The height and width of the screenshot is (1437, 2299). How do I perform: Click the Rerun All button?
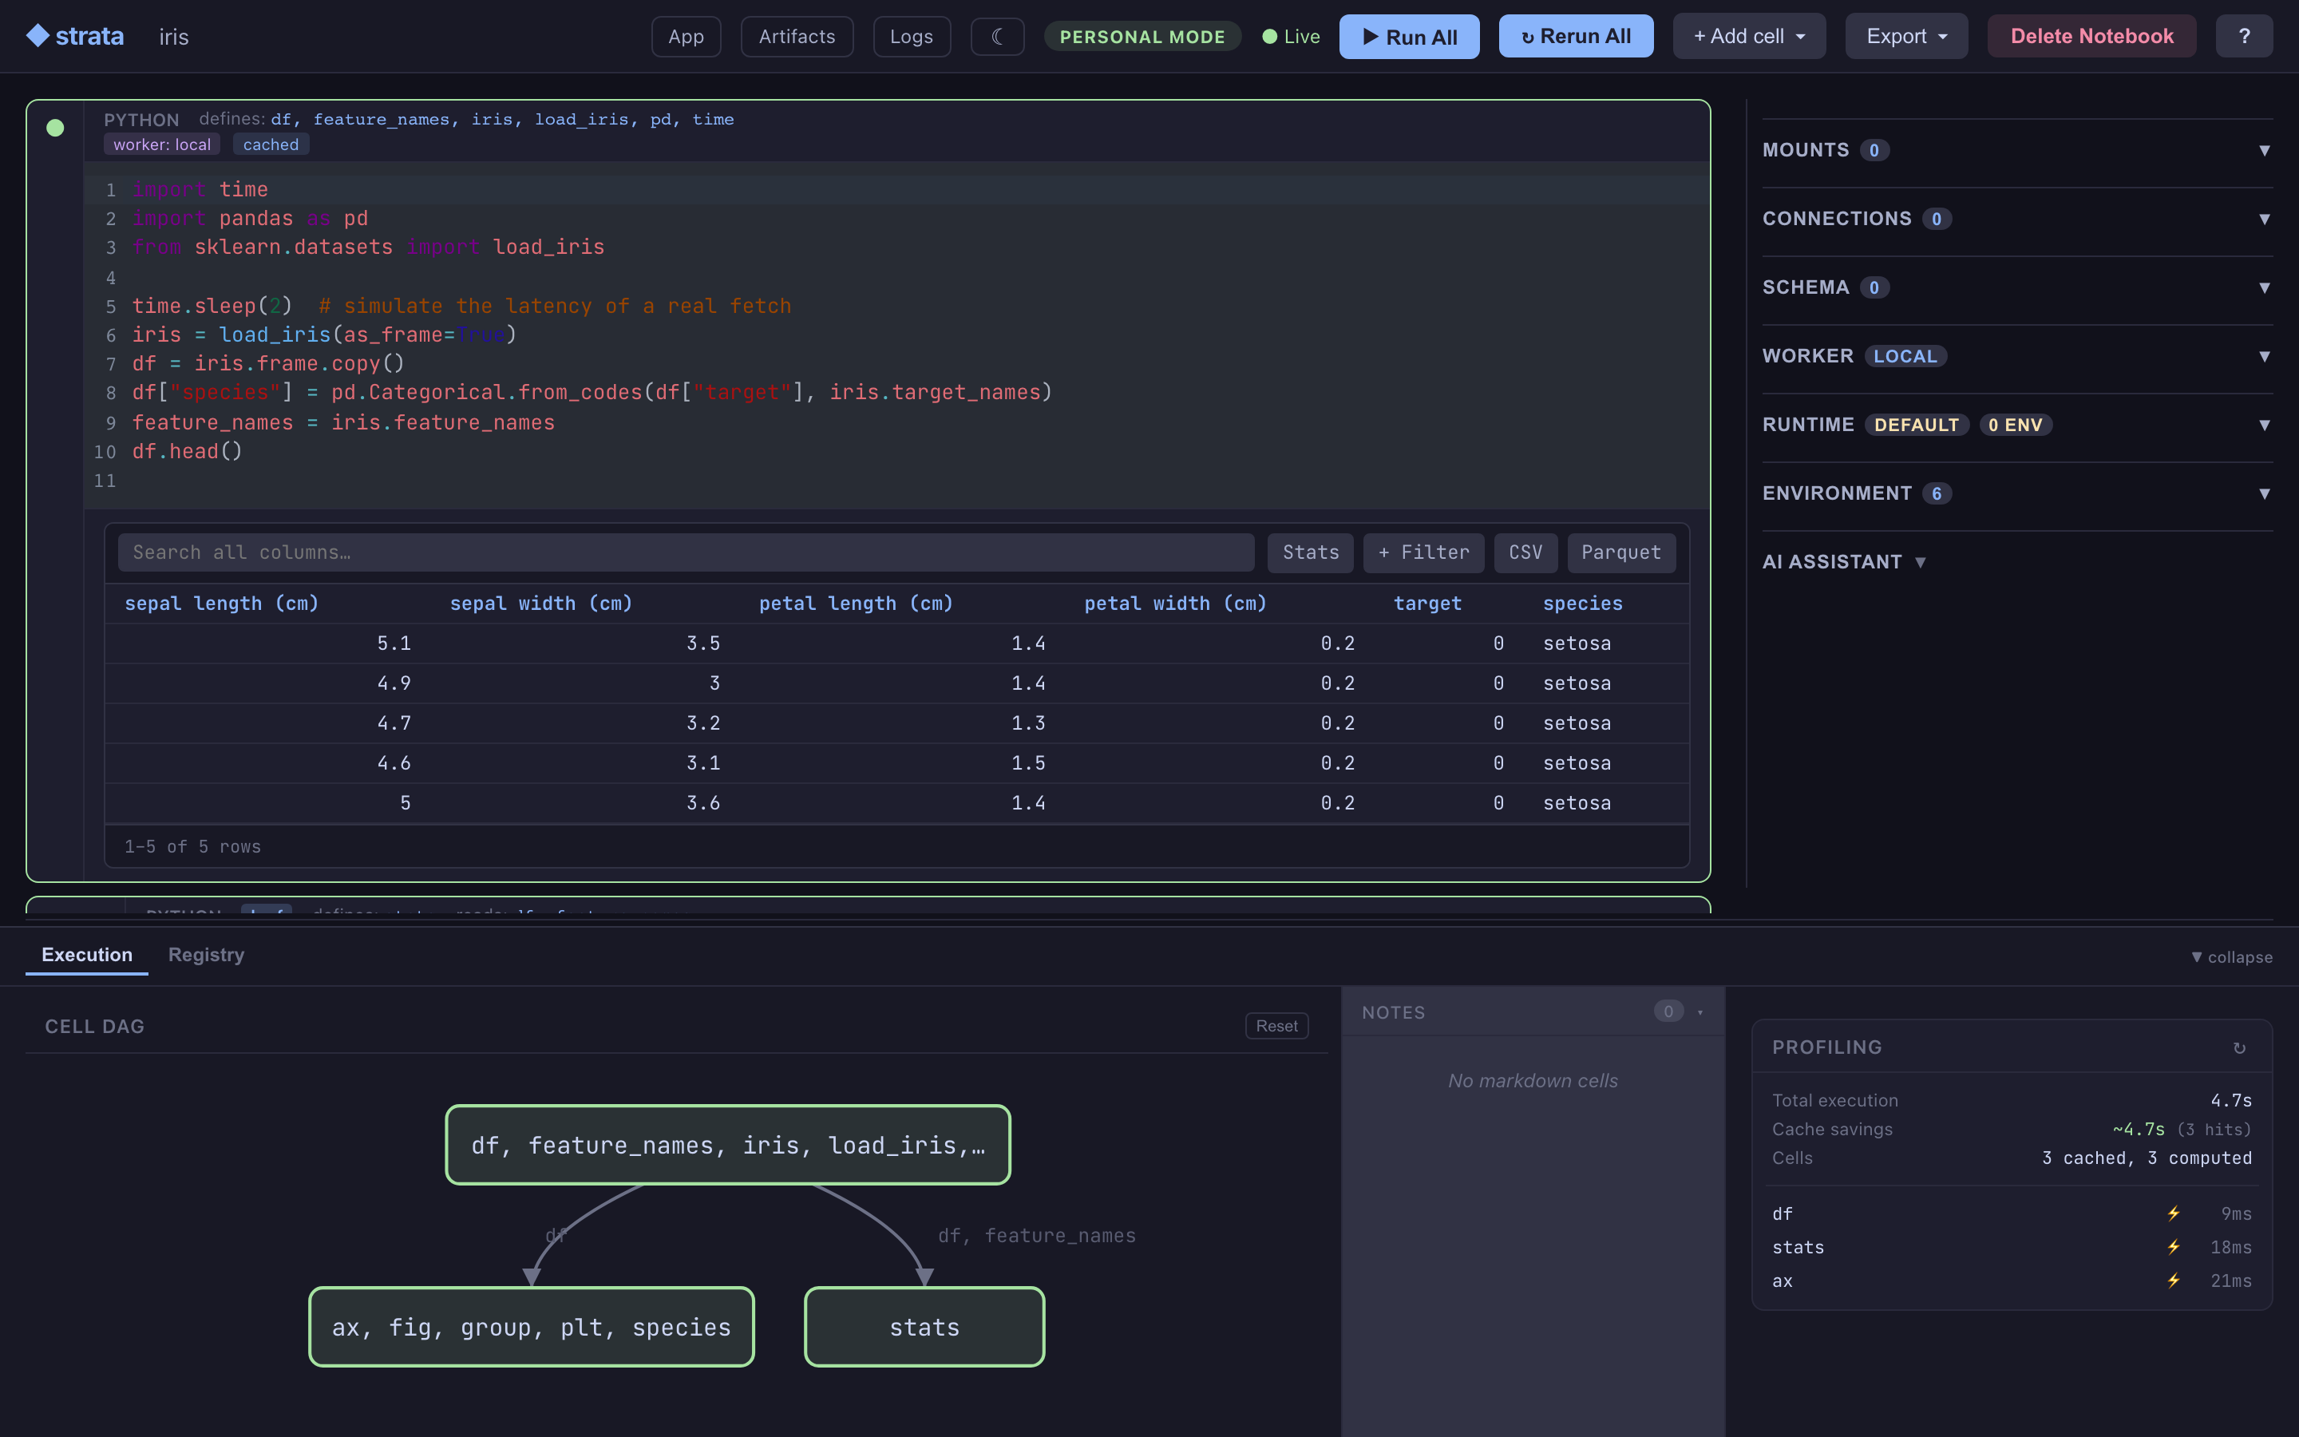[1576, 36]
